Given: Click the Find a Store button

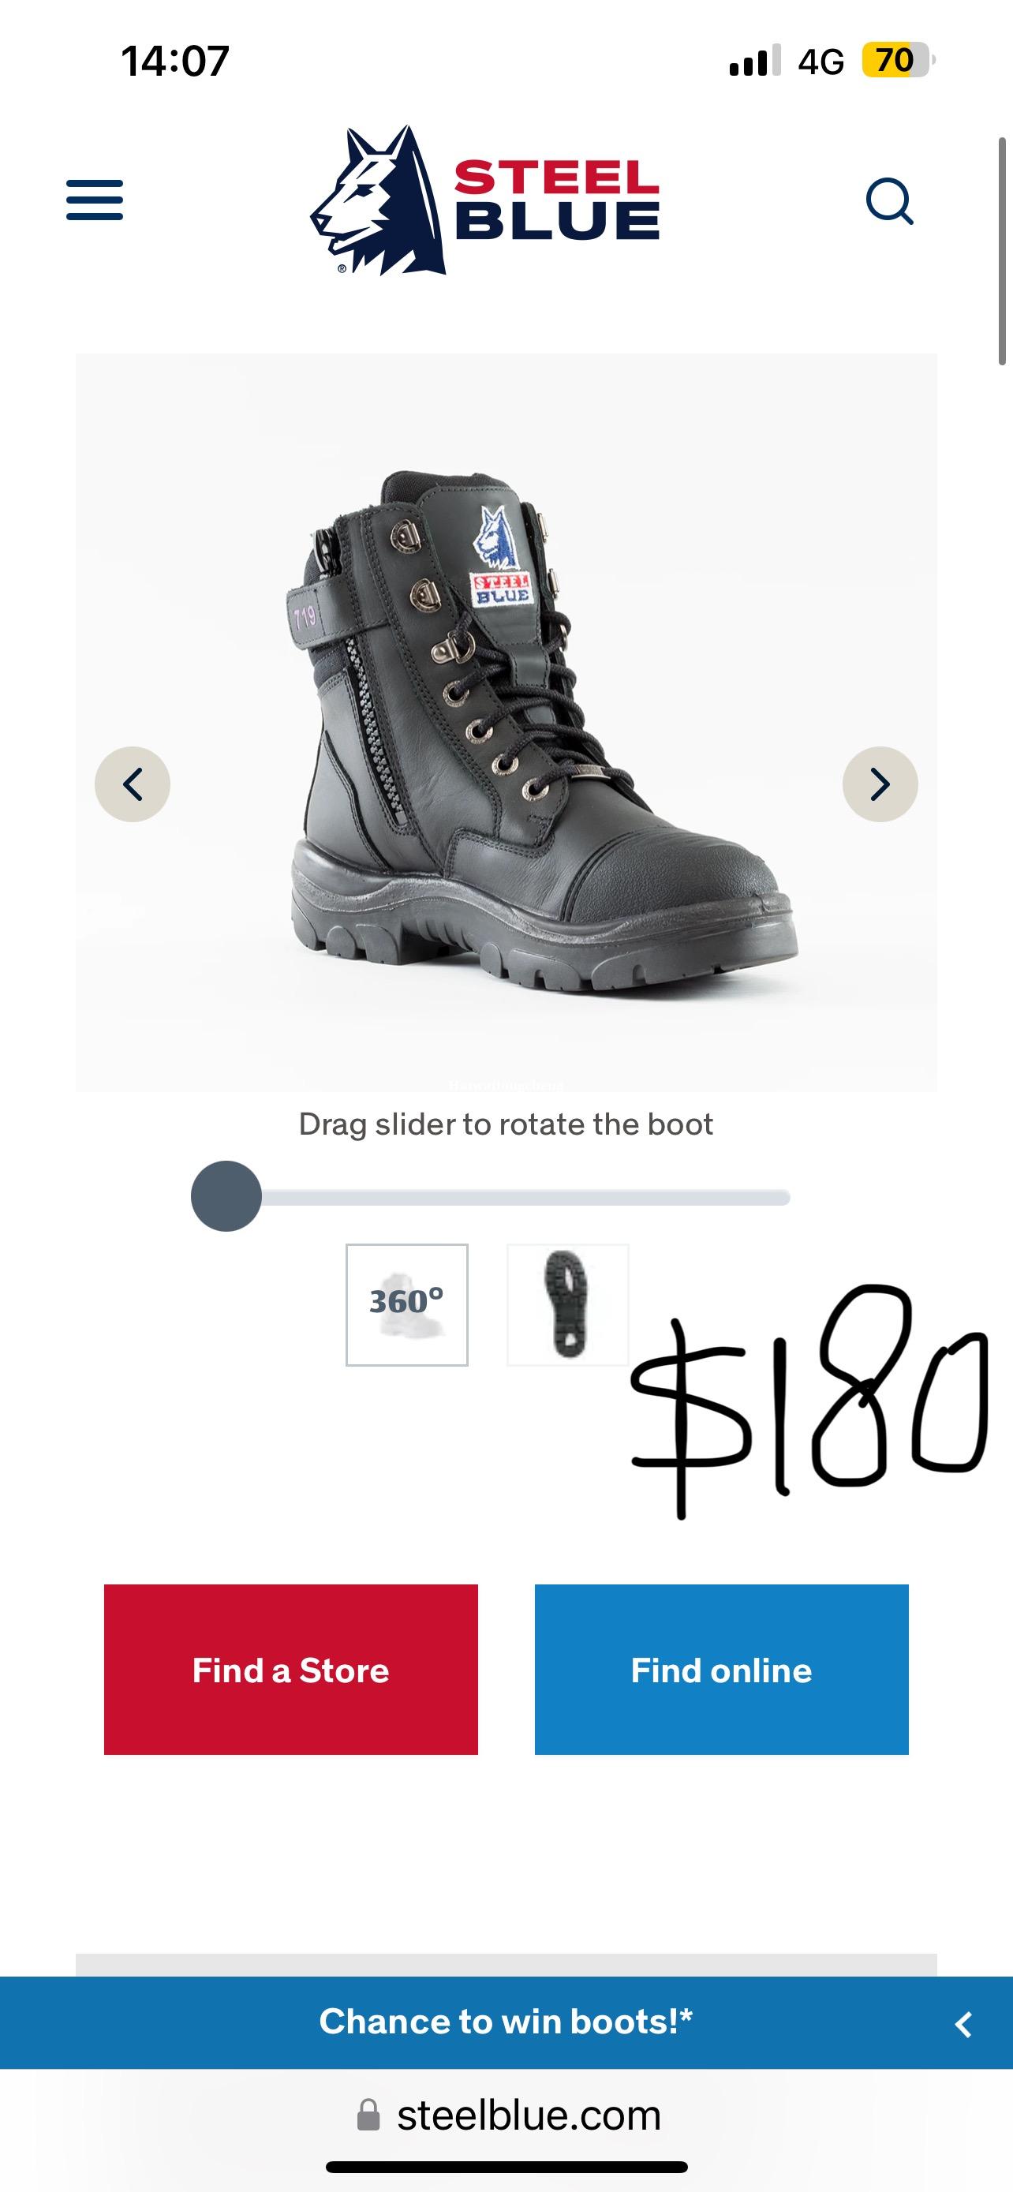Looking at the screenshot, I should (291, 1670).
